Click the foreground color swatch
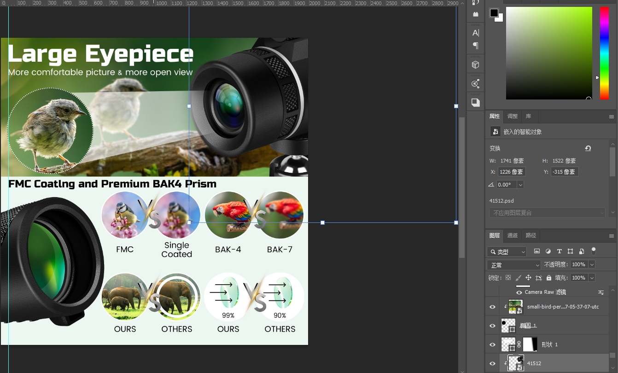The height and width of the screenshot is (373, 618). [x=494, y=13]
